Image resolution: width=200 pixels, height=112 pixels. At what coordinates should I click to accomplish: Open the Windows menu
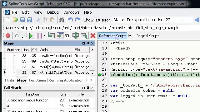(x=71, y=12)
